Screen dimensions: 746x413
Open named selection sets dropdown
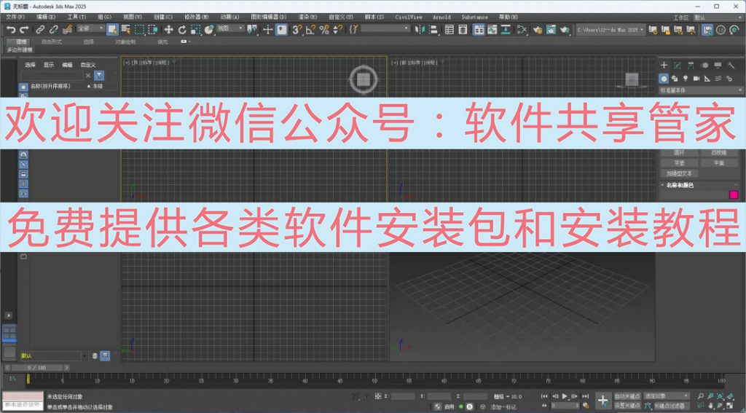tap(385, 28)
